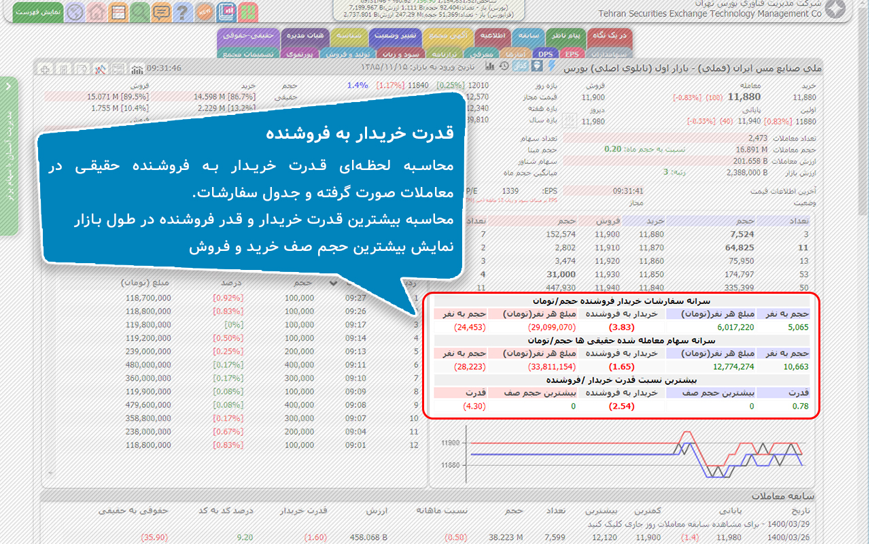The image size is (870, 544).
Task: Click the green نمایش فهرست button
Action: coord(37,12)
